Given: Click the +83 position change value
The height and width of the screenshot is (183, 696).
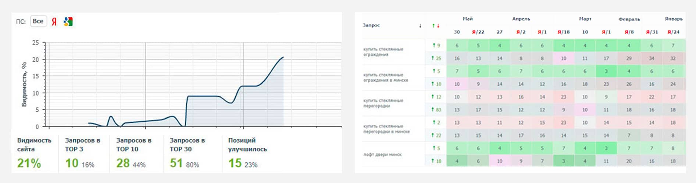Looking at the screenshot, I should [x=436, y=110].
